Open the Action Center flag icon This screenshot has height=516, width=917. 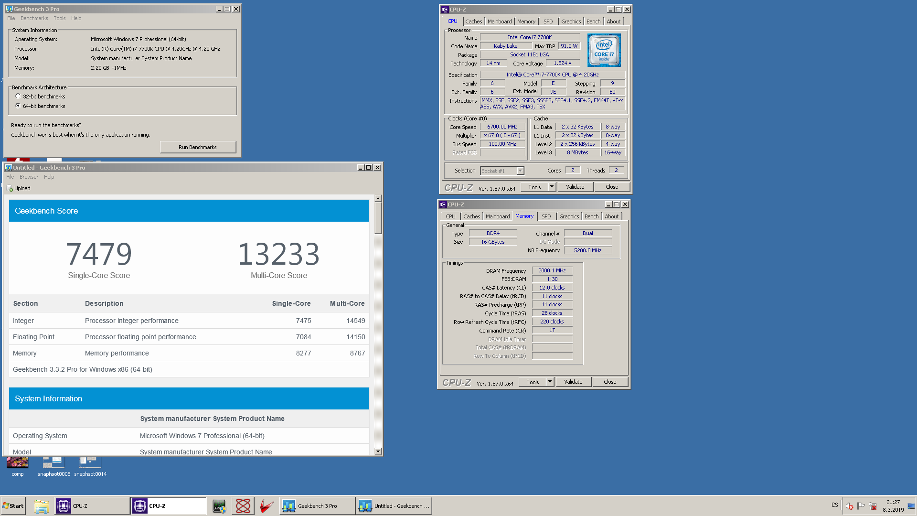tap(861, 506)
